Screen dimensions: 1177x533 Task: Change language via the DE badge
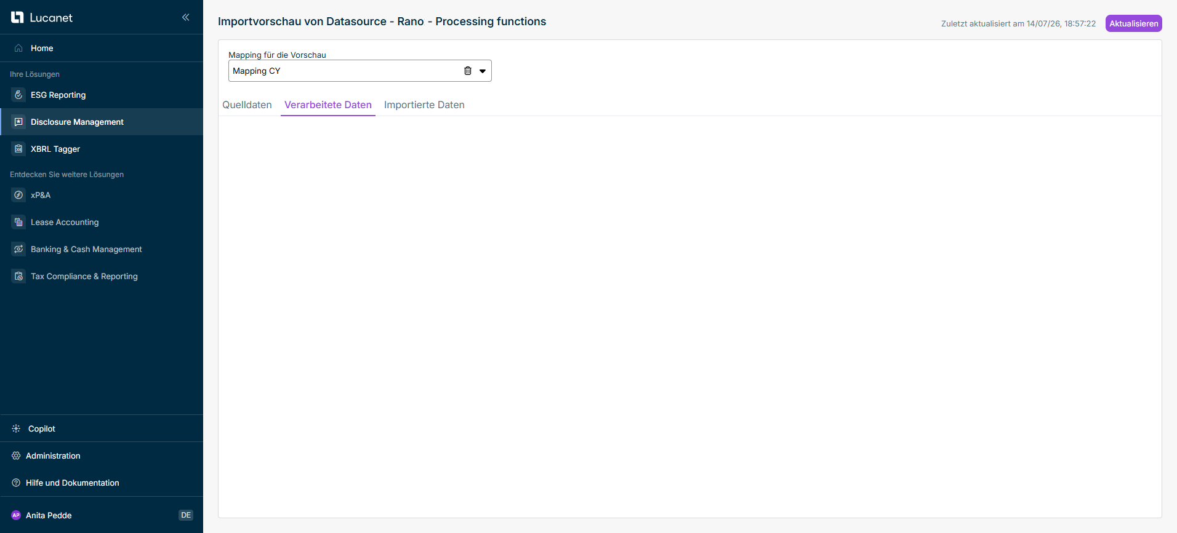(x=186, y=515)
